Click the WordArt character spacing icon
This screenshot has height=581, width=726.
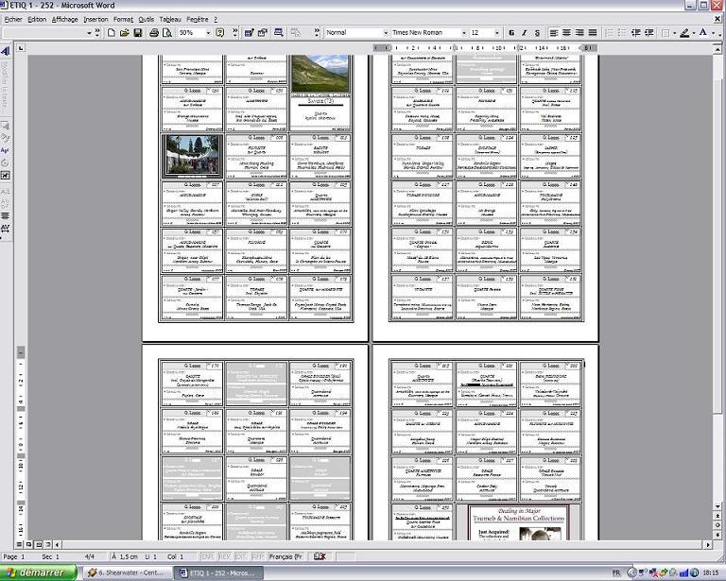point(5,229)
